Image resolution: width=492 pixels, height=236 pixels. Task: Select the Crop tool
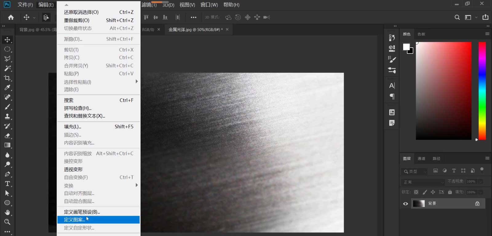(x=7, y=78)
